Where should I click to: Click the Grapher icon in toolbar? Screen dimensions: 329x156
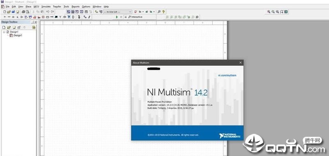pyautogui.click(x=81, y=12)
